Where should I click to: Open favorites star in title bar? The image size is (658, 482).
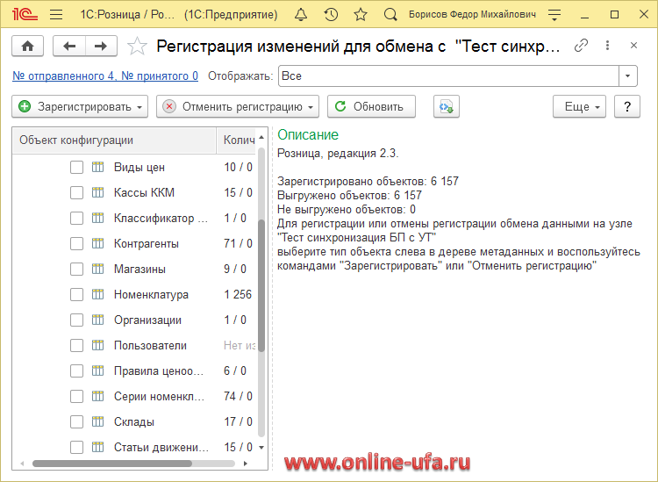coord(361,15)
